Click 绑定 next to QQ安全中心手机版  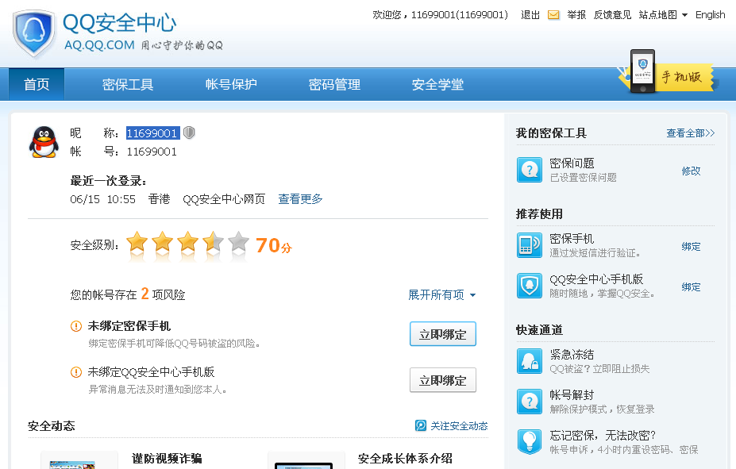(x=691, y=287)
